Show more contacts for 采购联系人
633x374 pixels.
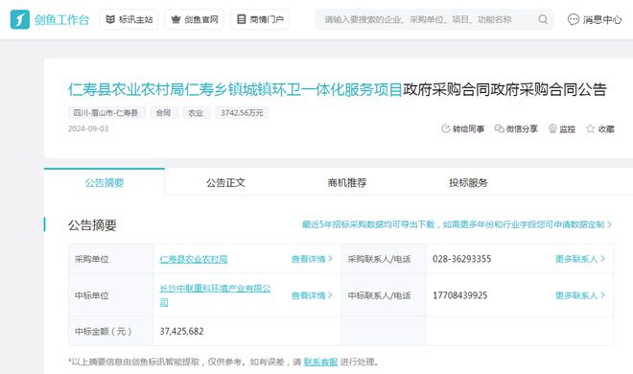[x=580, y=259]
